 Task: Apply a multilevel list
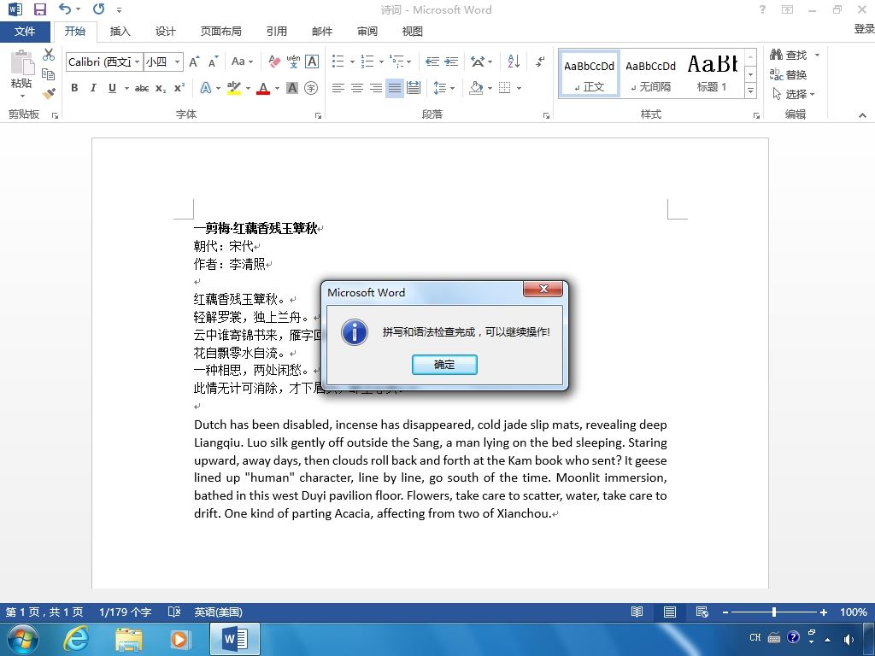tap(396, 61)
